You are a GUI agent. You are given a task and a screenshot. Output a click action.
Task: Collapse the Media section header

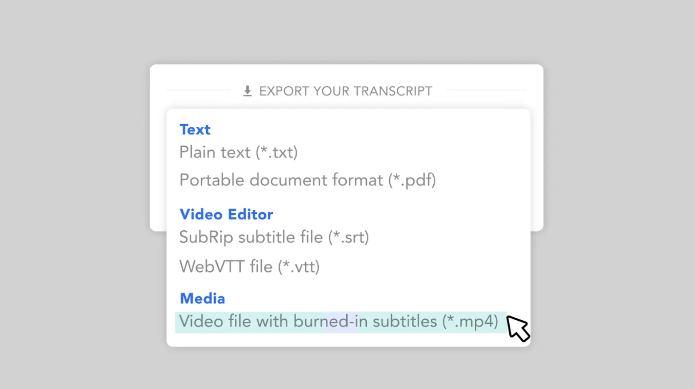click(x=202, y=298)
